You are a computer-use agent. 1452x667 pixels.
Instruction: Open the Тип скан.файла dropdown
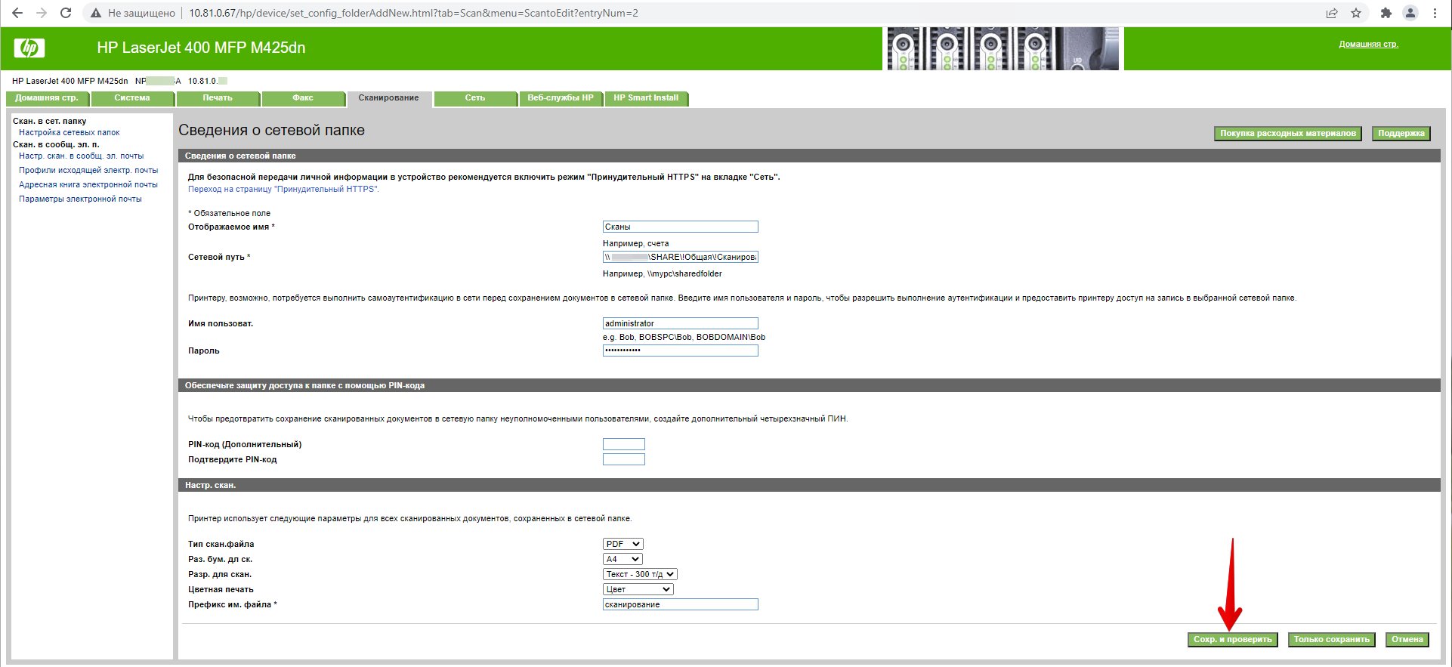[623, 544]
